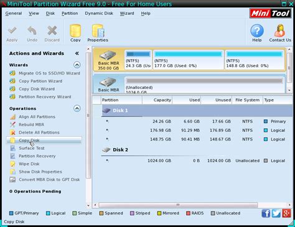This screenshot has height=227, width=295.
Task: Click the Copy disk toolbar icon
Action: pyautogui.click(x=75, y=30)
